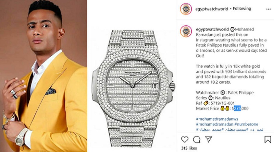Screen dimensions: 274x152
Task: Toggle the Following status button
Action: pos(242,9)
